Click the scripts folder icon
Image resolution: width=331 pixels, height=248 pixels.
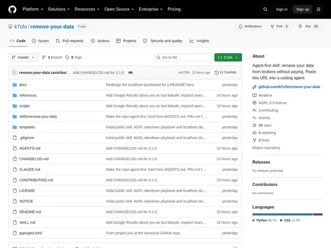[x=14, y=106]
